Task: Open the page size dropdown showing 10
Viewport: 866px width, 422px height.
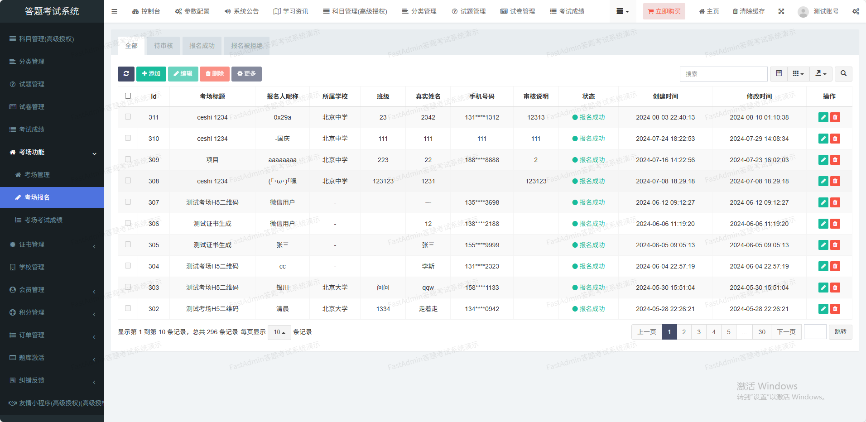Action: click(279, 332)
